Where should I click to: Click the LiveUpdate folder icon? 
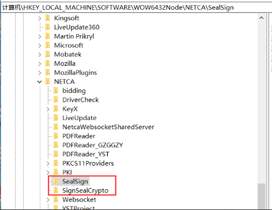(56, 118)
